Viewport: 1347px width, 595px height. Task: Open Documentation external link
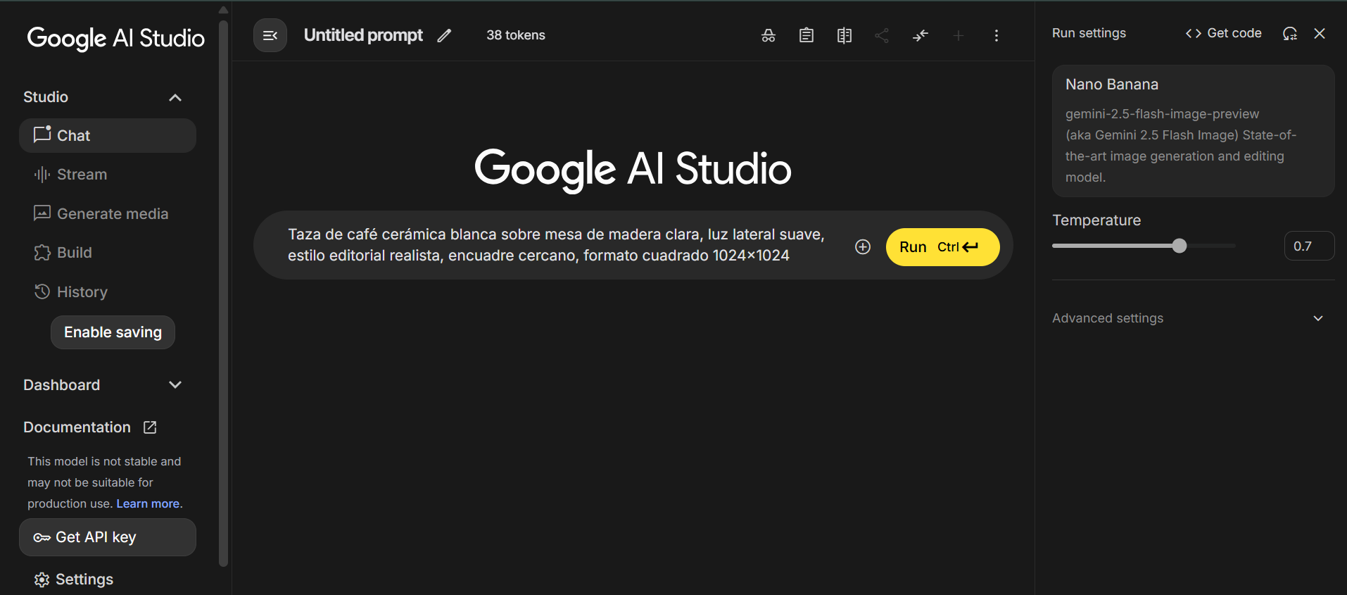90,427
